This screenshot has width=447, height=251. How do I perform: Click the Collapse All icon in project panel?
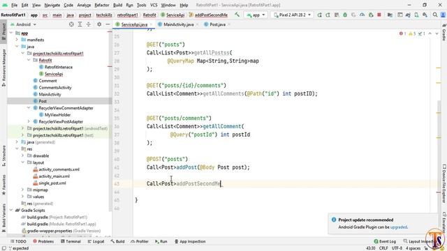pos(89,24)
